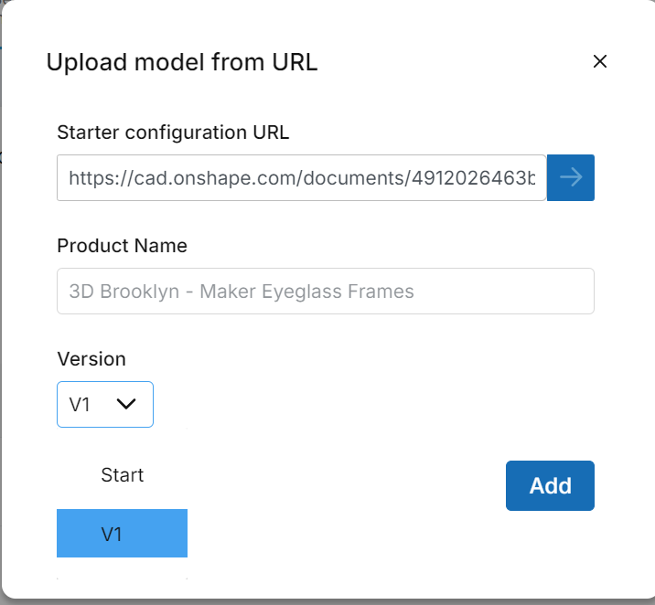Click the Starter configuration URL label
Image resolution: width=655 pixels, height=605 pixels.
tap(173, 133)
